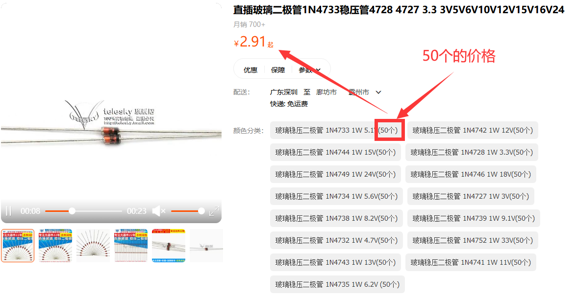
Task: Pause the product video
Action: [x=8, y=211]
